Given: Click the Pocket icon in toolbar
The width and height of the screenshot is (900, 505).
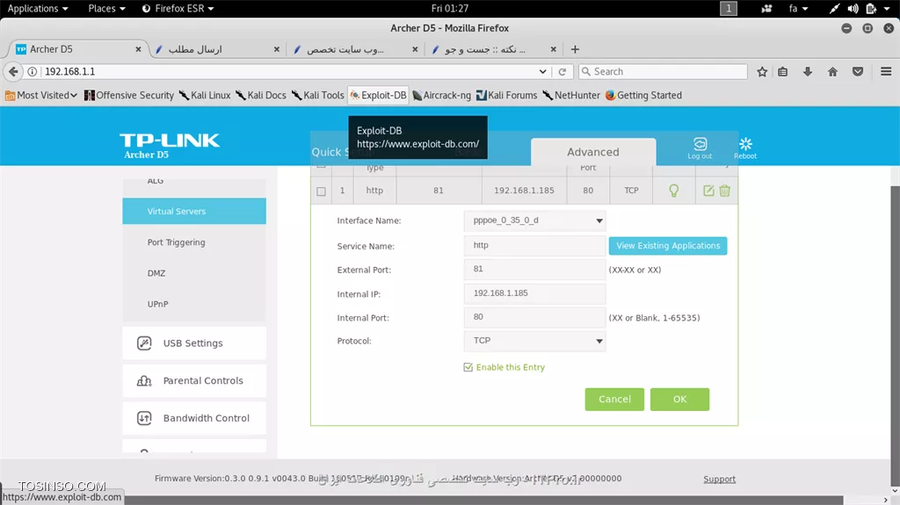Looking at the screenshot, I should (858, 72).
